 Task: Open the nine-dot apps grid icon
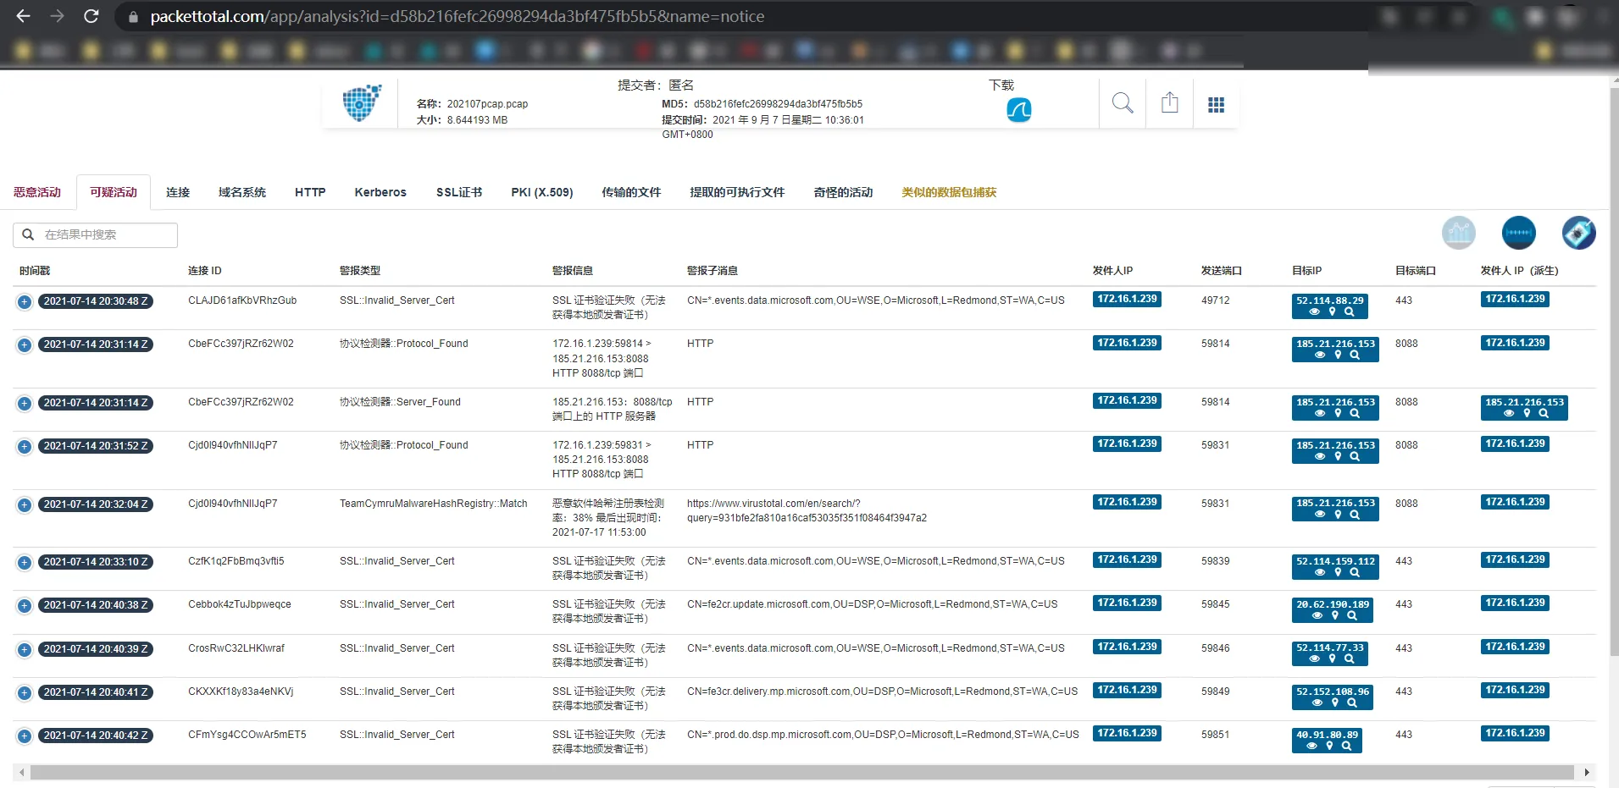tap(1216, 104)
